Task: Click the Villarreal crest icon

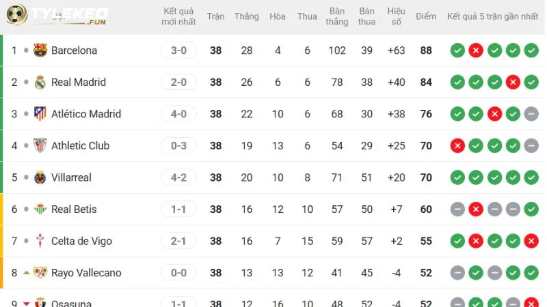Action: (x=40, y=177)
